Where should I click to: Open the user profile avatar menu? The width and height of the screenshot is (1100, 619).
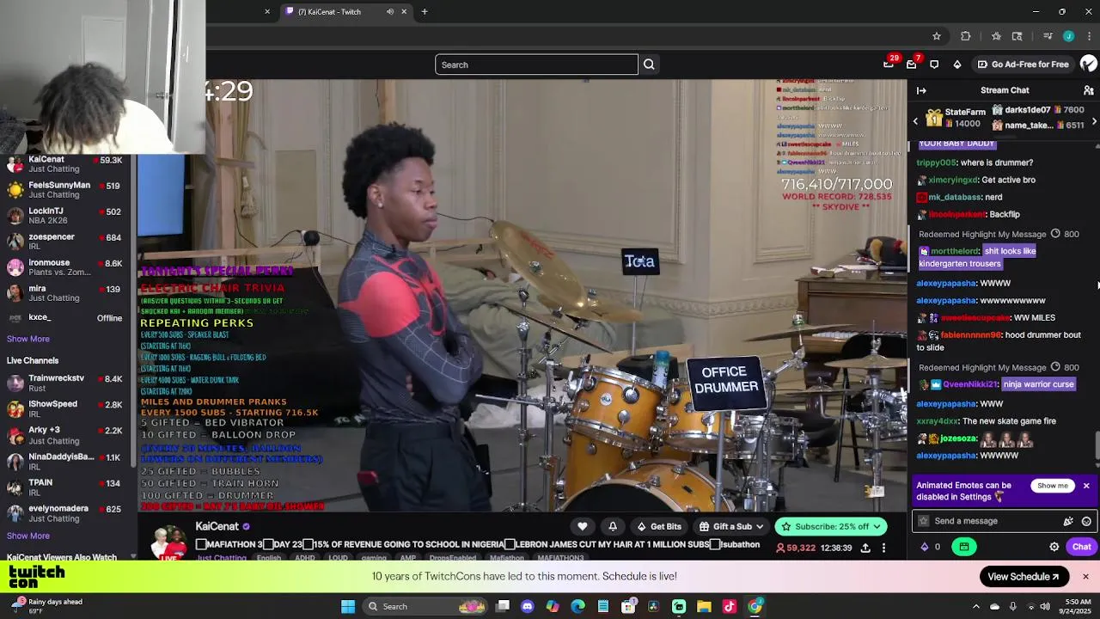(x=1088, y=64)
